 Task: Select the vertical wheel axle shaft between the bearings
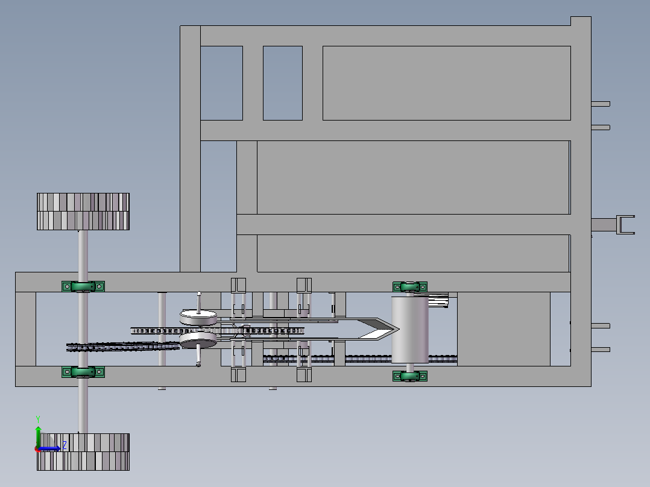tap(83, 330)
